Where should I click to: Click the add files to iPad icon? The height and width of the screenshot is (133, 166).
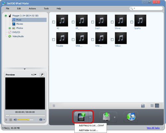[81, 117]
